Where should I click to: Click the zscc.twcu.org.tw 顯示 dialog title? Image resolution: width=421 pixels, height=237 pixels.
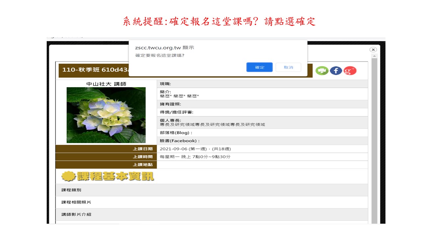(x=165, y=48)
